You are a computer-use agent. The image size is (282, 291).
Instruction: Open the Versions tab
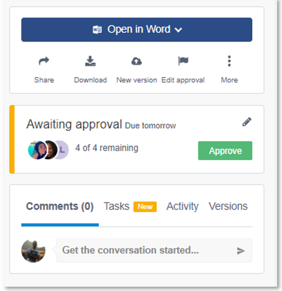click(x=228, y=206)
